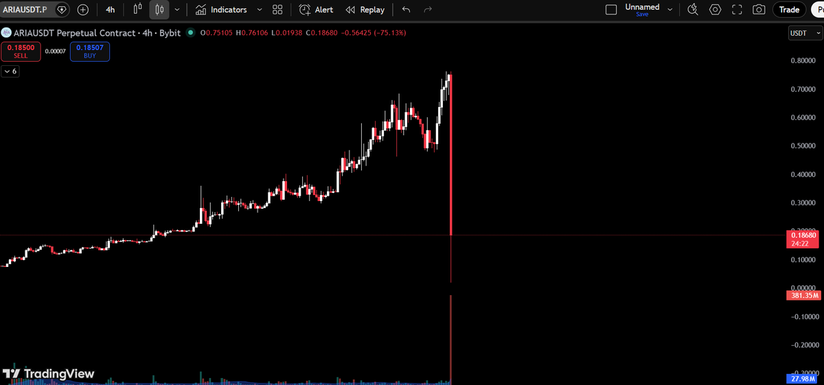The image size is (824, 385).
Task: Open the 4h time interval selector
Action: [111, 10]
